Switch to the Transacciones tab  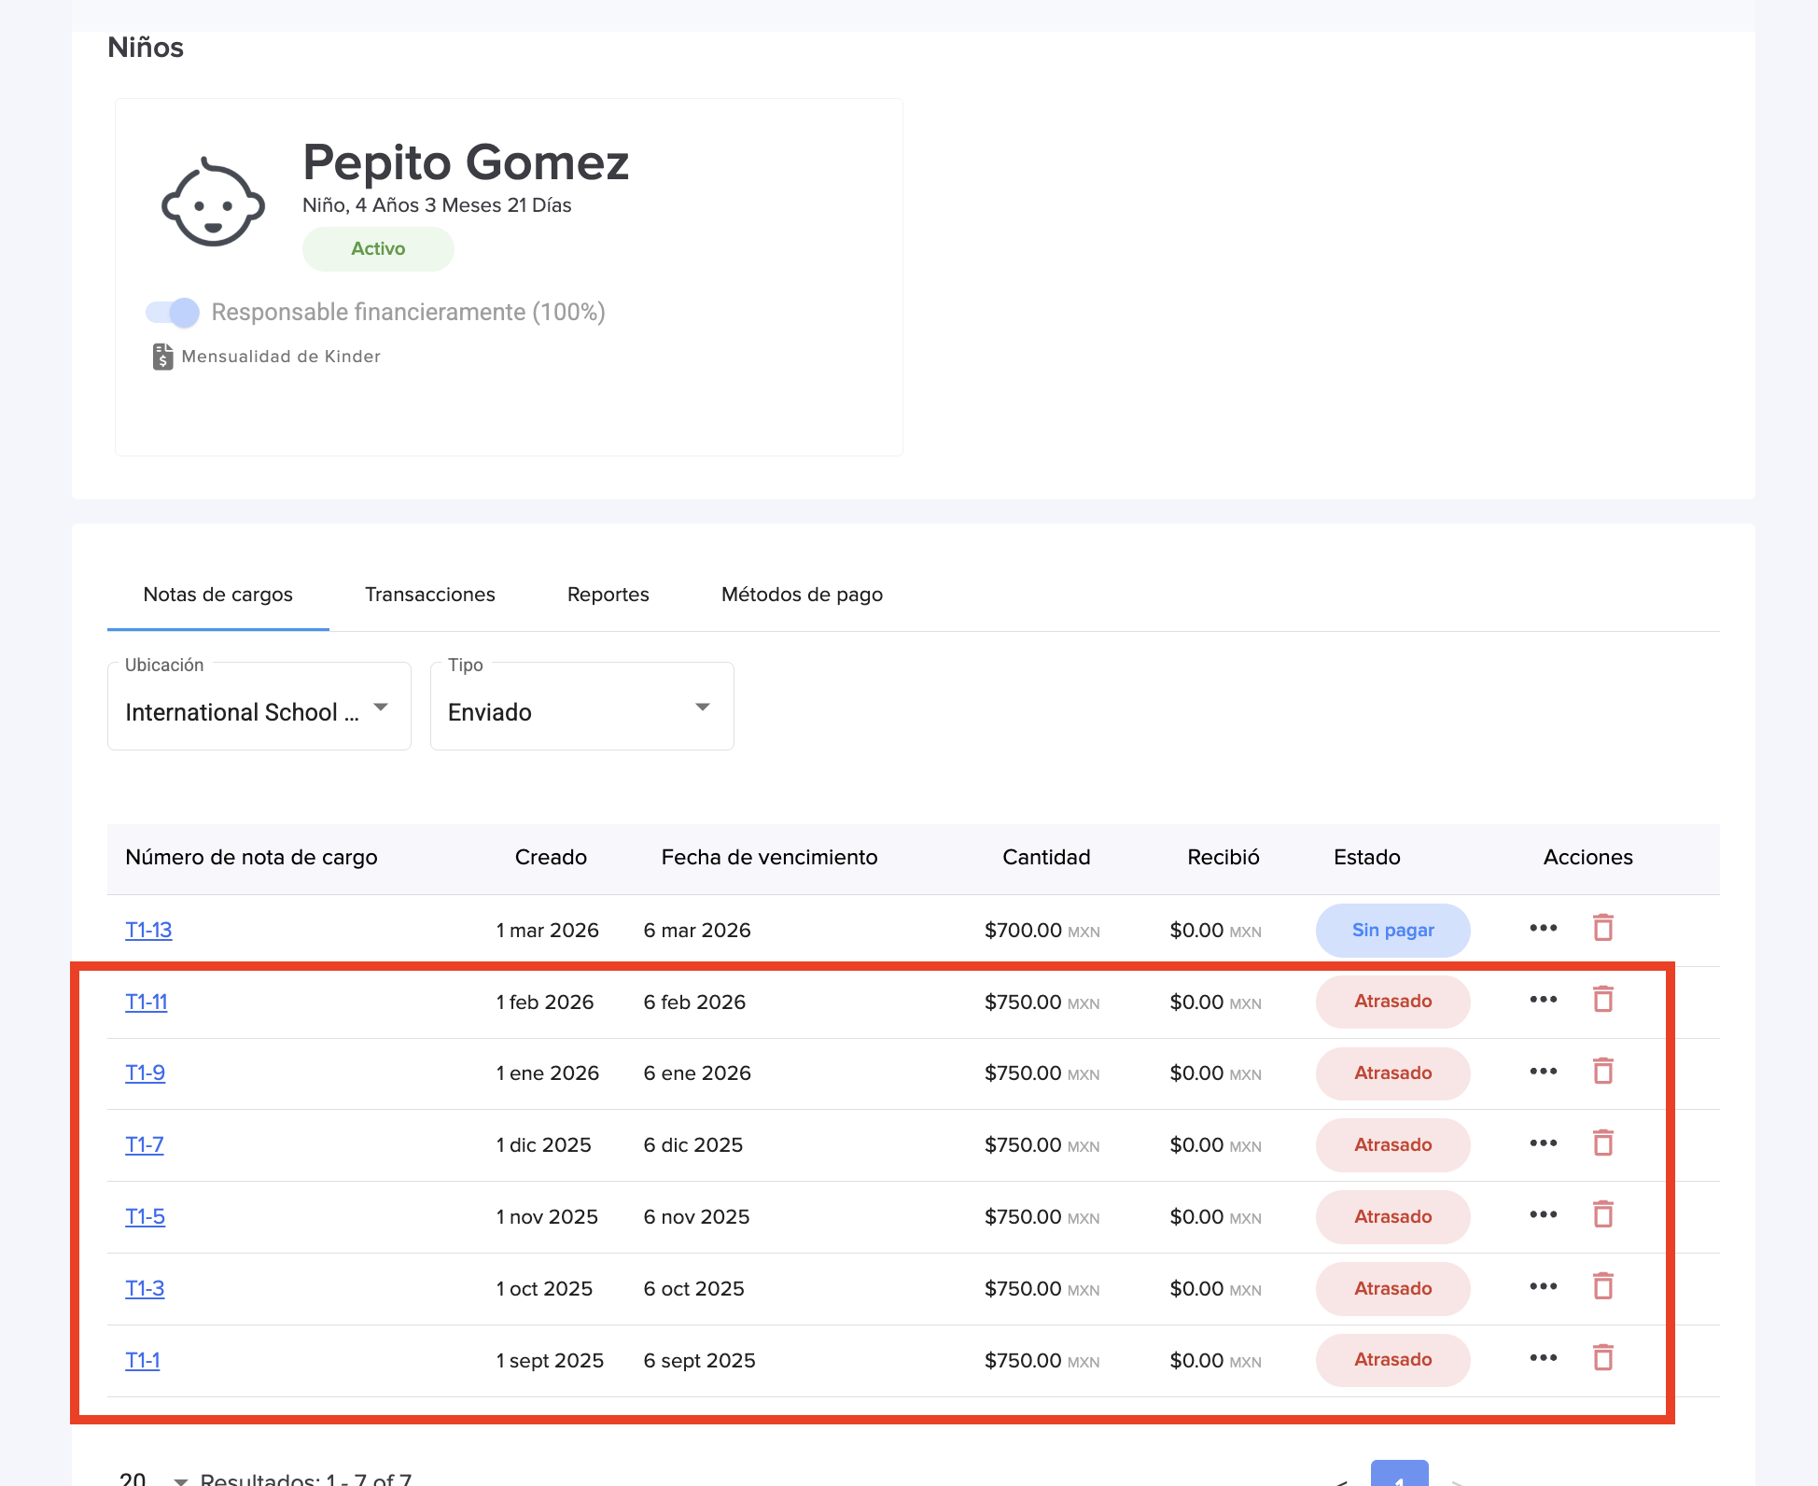coord(429,595)
